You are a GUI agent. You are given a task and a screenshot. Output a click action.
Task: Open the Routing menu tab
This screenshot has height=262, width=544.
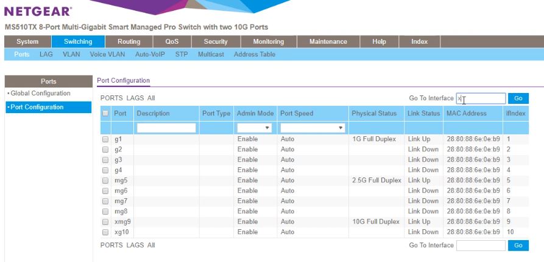(129, 42)
